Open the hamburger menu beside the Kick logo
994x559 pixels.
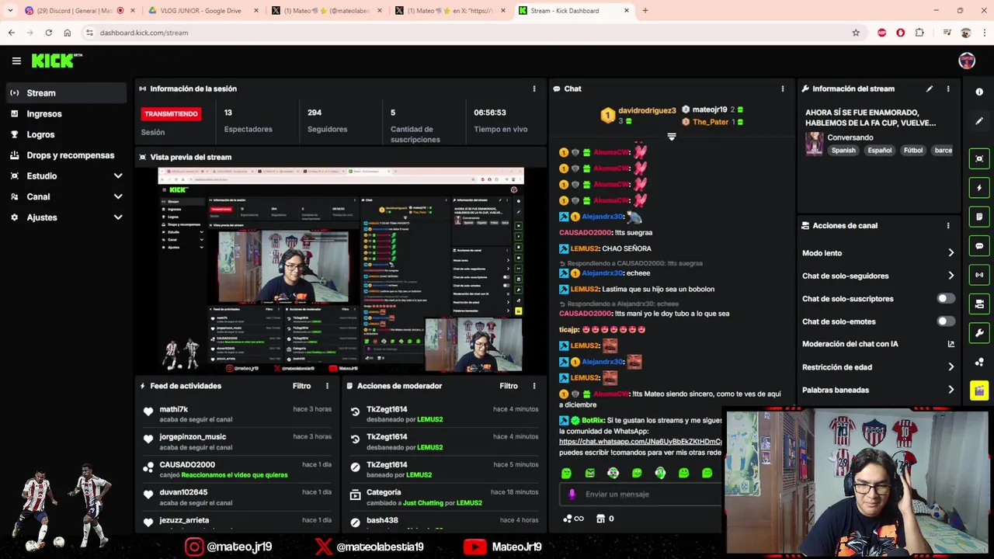pyautogui.click(x=16, y=61)
